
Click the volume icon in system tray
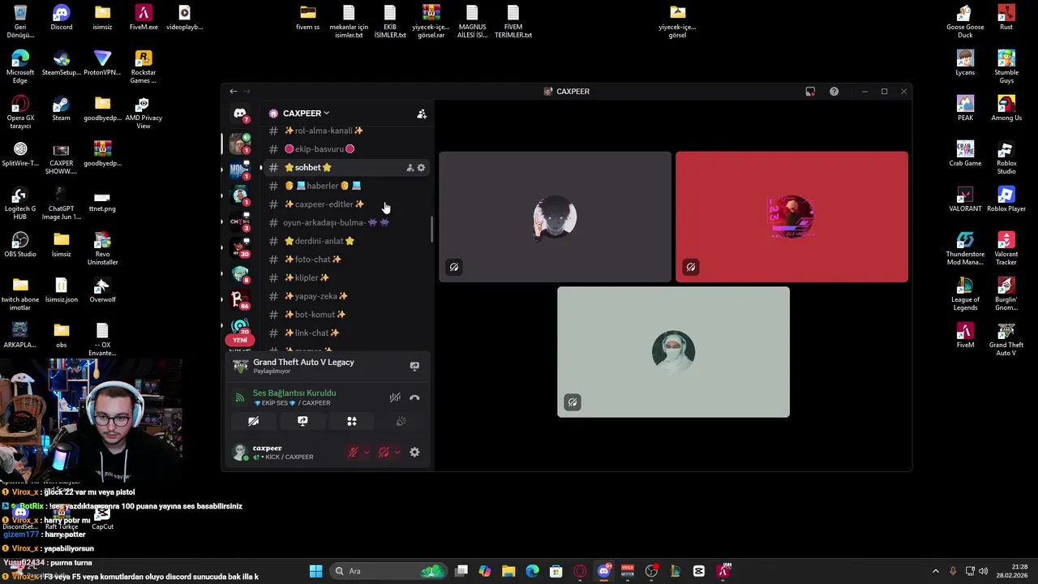coord(984,571)
